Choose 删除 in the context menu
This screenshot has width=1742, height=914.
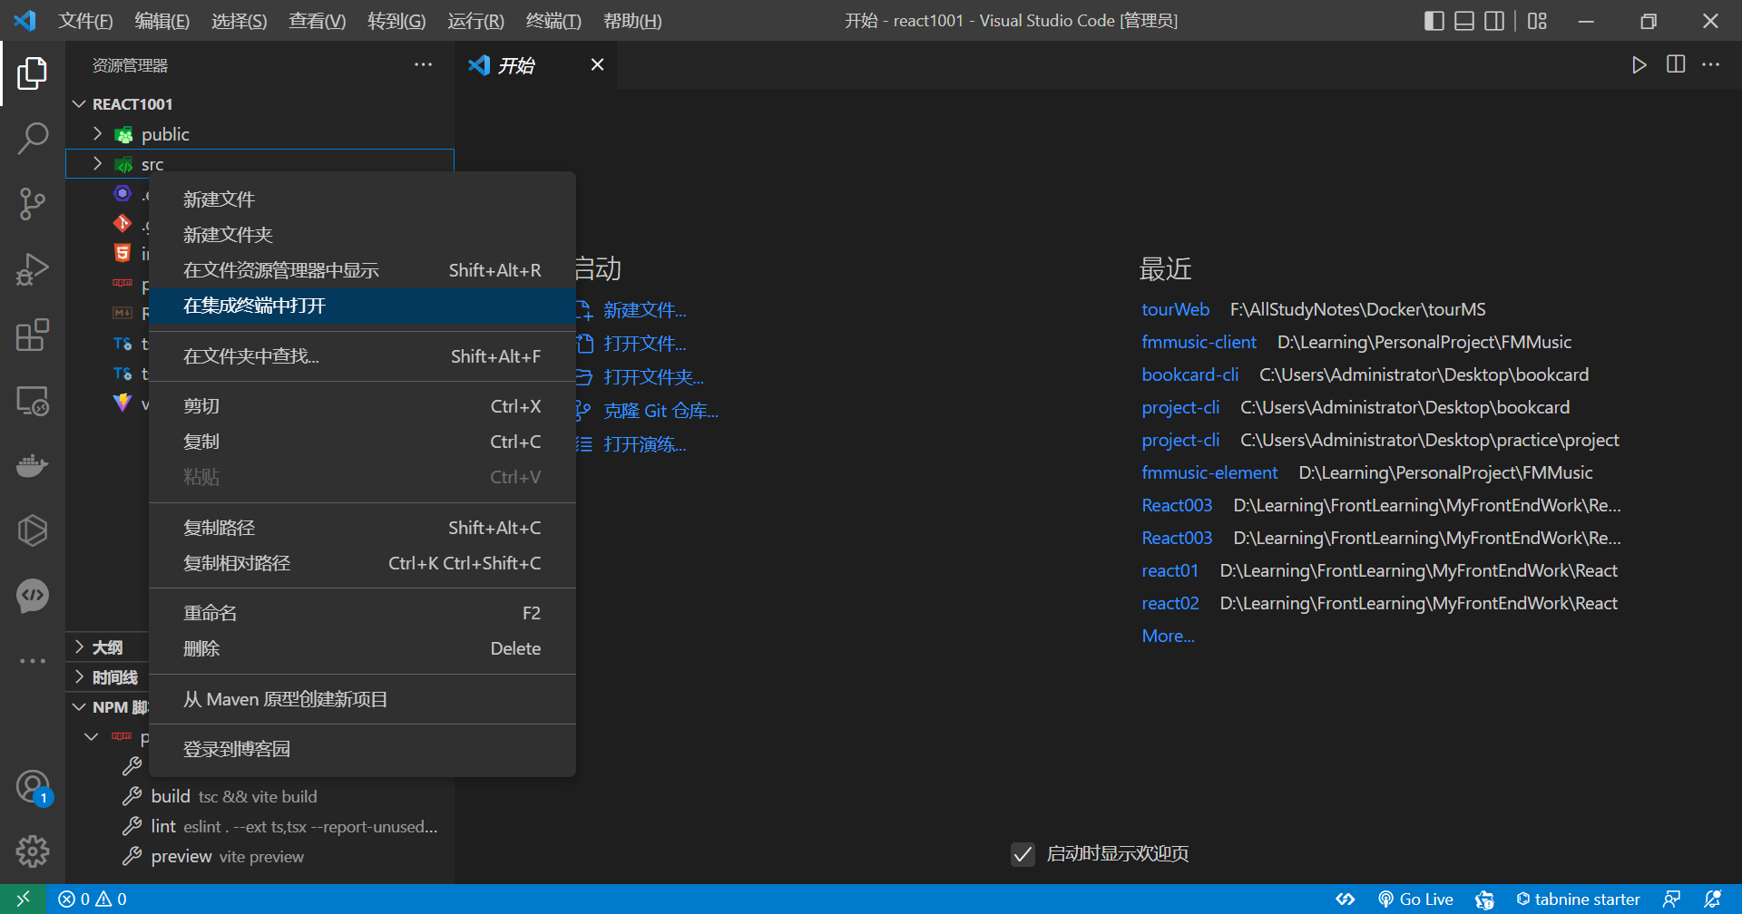(362, 648)
